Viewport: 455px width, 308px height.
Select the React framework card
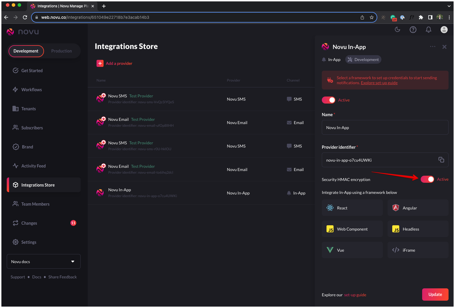point(352,208)
